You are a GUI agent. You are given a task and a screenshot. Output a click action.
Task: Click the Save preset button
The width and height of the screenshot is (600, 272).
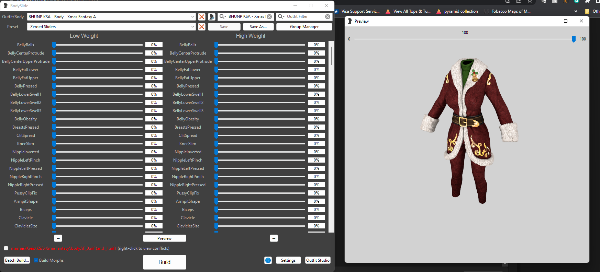(x=224, y=27)
